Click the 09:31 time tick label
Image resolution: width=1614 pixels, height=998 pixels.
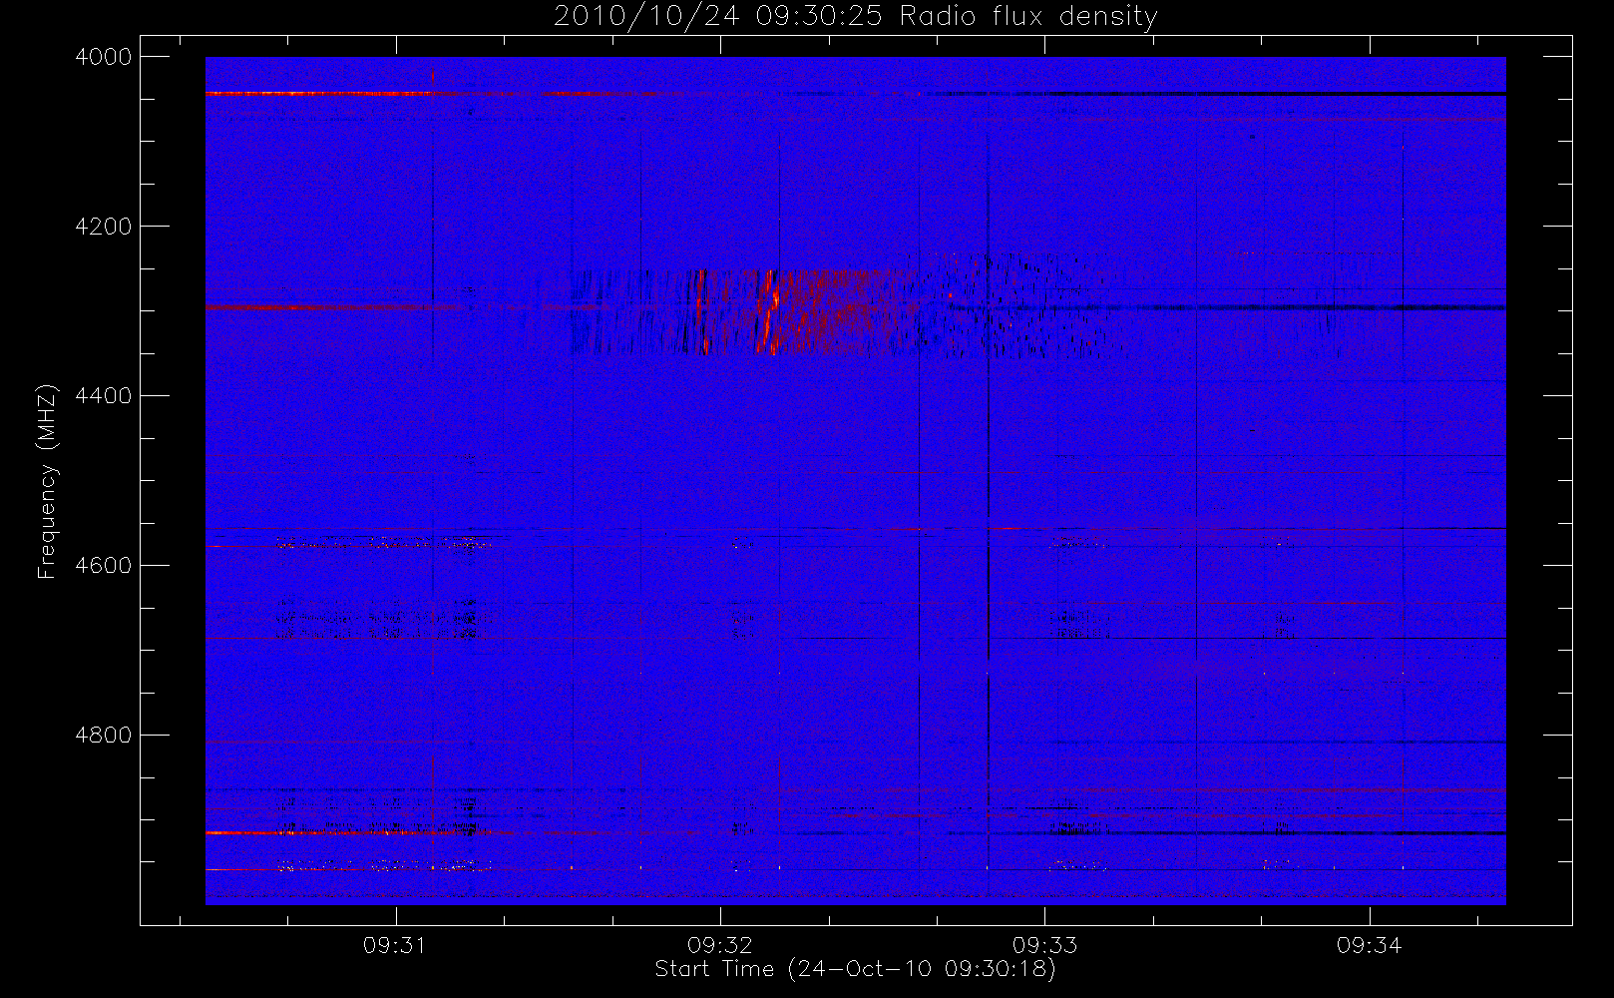click(x=395, y=945)
